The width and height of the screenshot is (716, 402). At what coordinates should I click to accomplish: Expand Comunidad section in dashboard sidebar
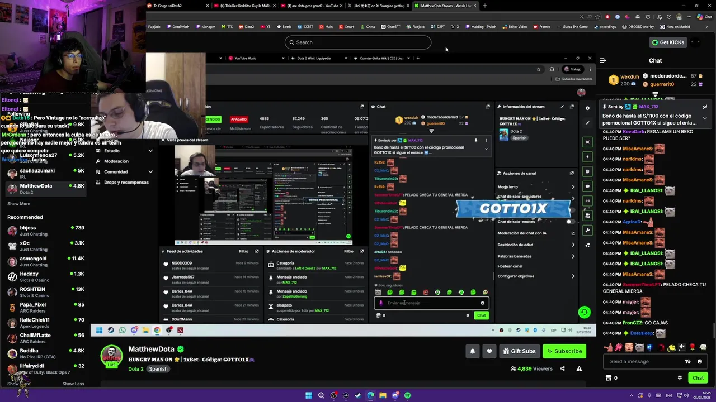124,172
